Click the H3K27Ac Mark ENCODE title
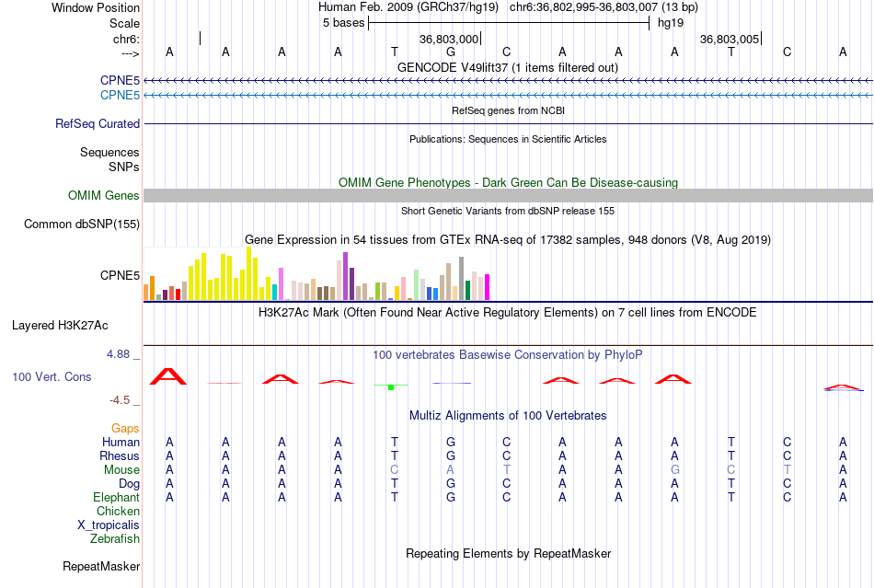 point(508,312)
